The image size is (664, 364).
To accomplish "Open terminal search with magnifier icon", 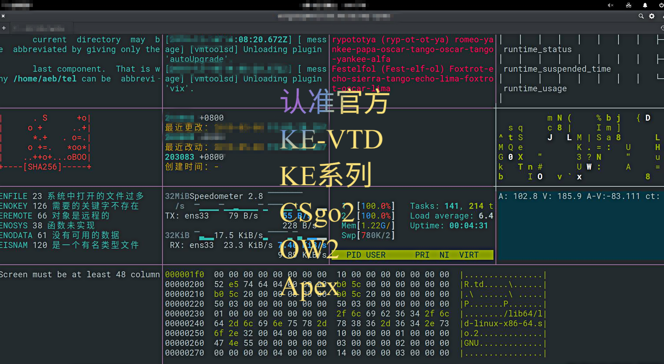I will point(641,16).
